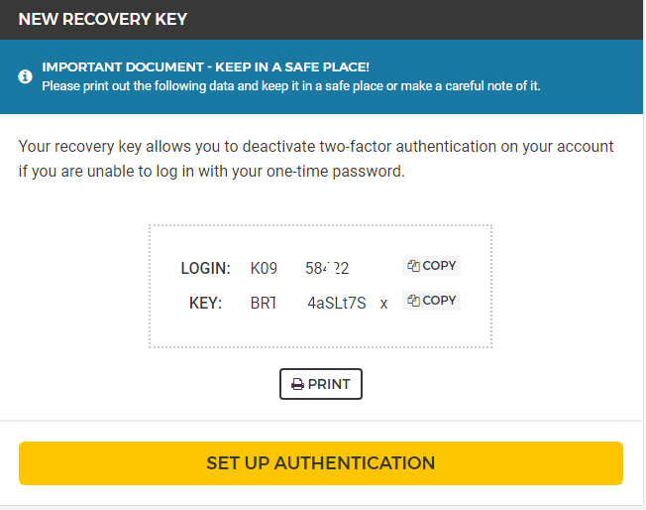Screen dimensions: 646x510
Task: Click the LOGIN: label
Action: click(x=205, y=269)
